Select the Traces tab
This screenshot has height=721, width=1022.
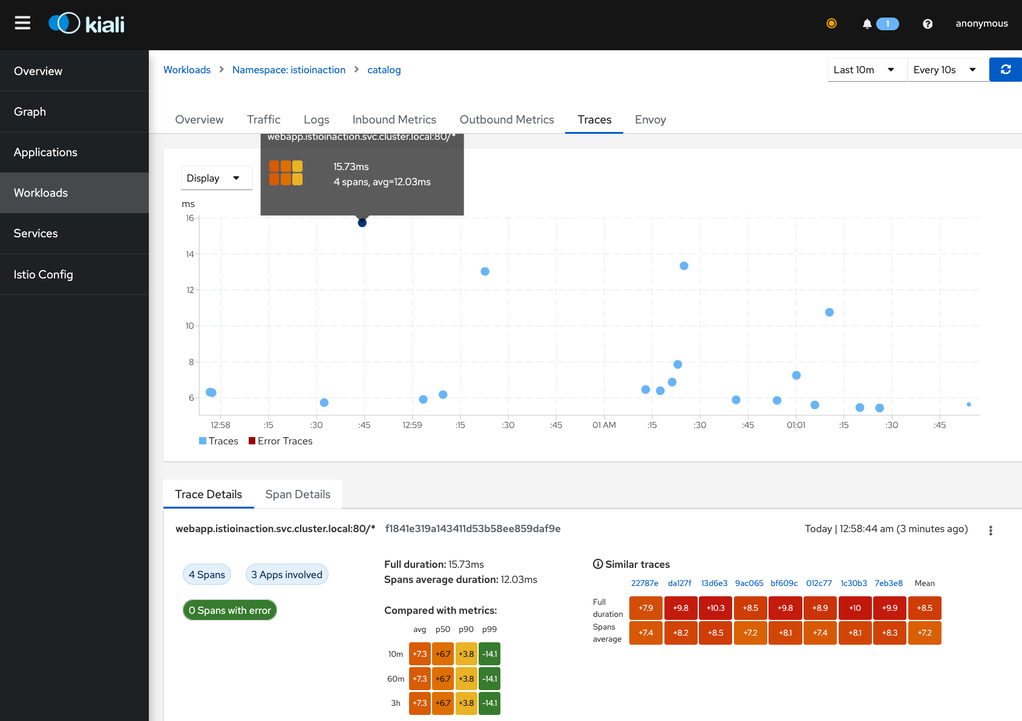pos(594,119)
